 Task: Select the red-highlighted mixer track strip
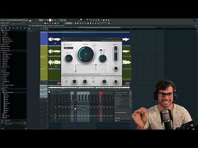[x=101, y=106]
